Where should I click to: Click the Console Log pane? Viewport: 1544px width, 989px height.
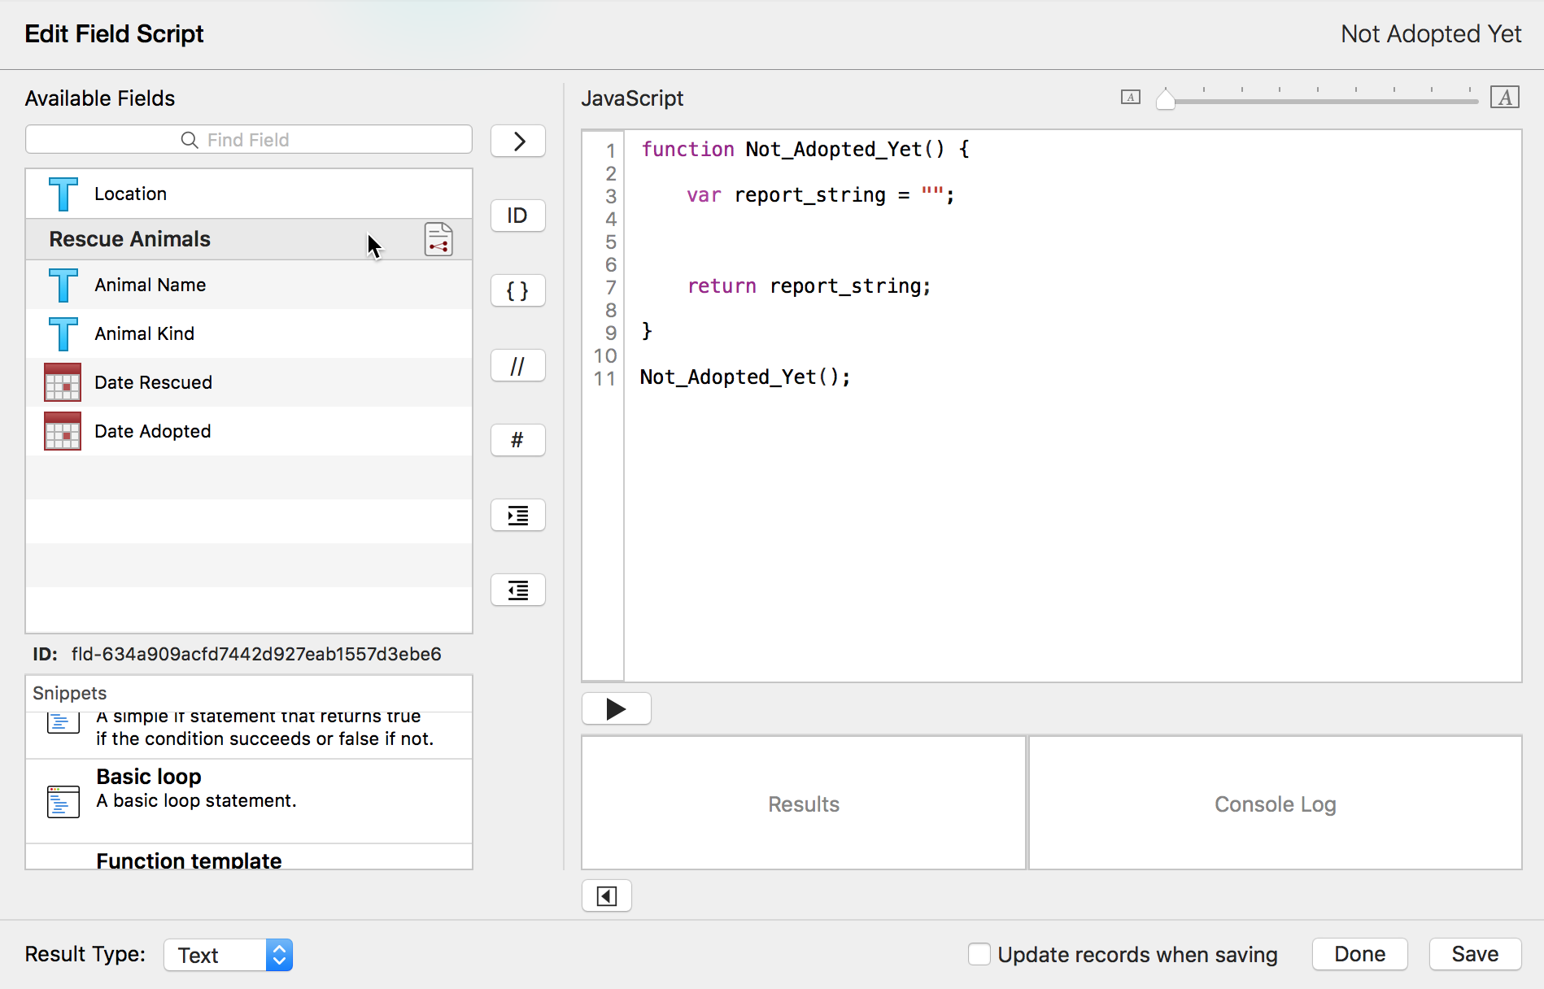point(1276,804)
